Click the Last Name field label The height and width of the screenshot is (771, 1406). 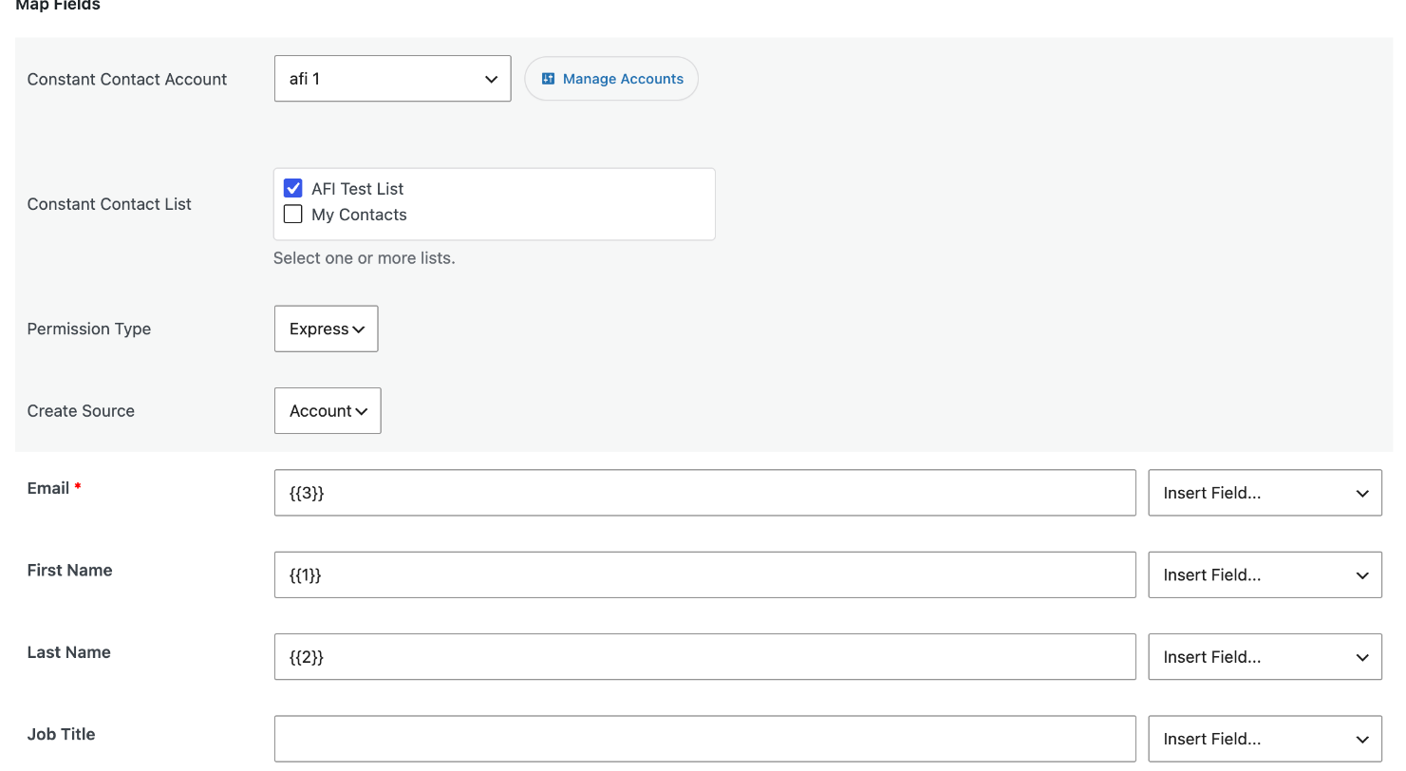click(x=69, y=652)
